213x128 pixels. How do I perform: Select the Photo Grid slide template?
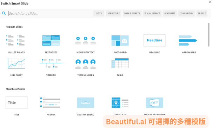tap(120, 41)
